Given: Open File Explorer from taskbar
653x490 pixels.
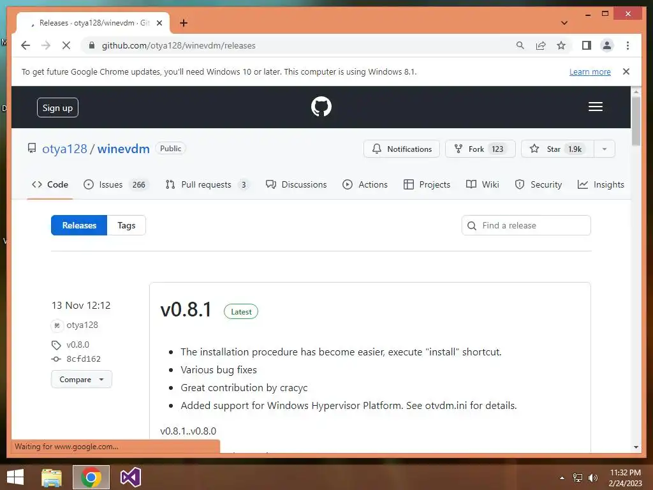Looking at the screenshot, I should 52,477.
